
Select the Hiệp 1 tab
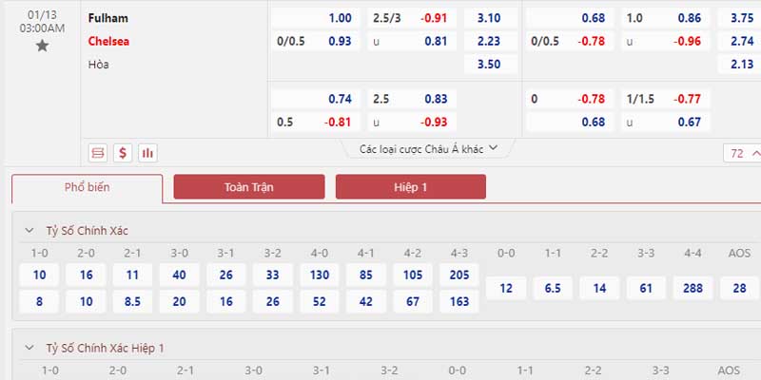(411, 187)
